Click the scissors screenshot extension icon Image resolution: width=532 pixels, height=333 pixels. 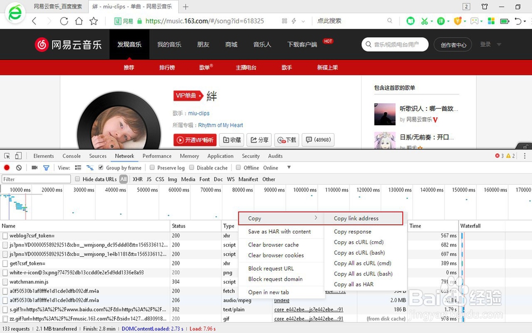click(424, 21)
